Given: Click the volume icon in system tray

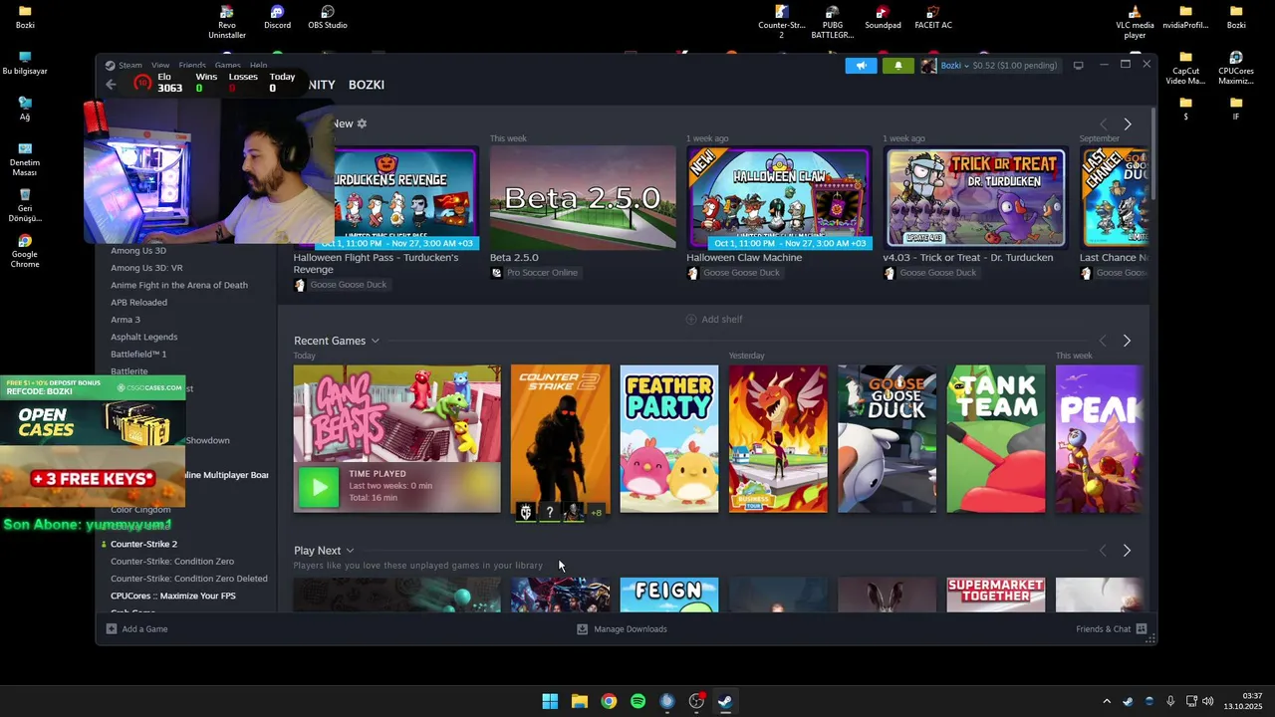Looking at the screenshot, I should click(x=1209, y=701).
